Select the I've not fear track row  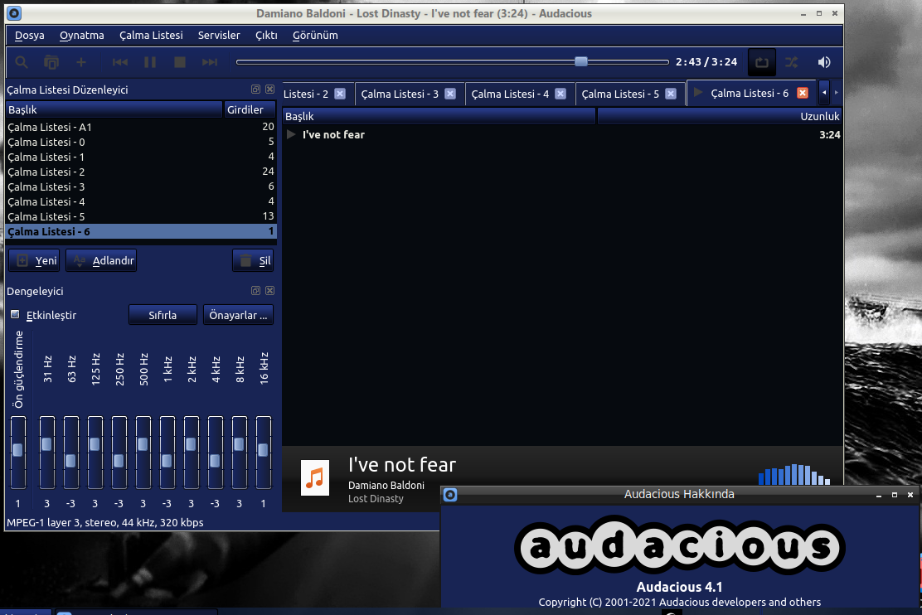tap(562, 134)
